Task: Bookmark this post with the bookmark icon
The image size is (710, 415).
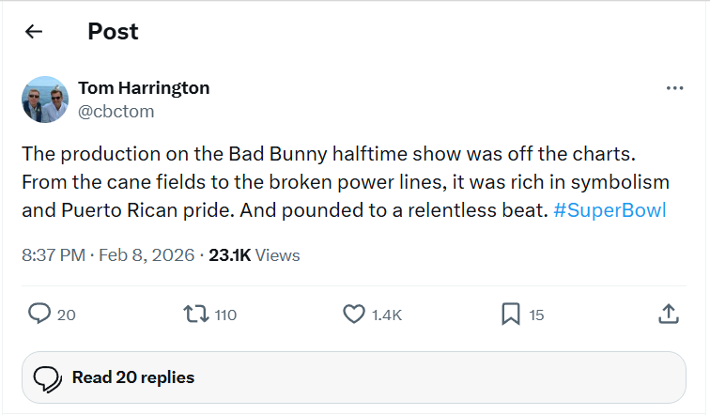Action: 511,315
